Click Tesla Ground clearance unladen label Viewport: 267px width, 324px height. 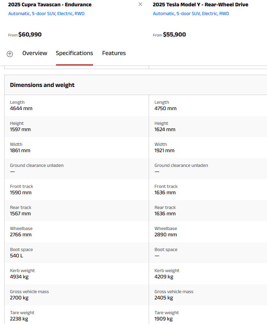click(181, 165)
